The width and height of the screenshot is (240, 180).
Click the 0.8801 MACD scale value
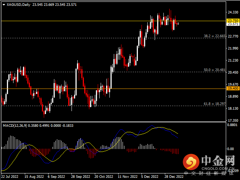[232, 125]
